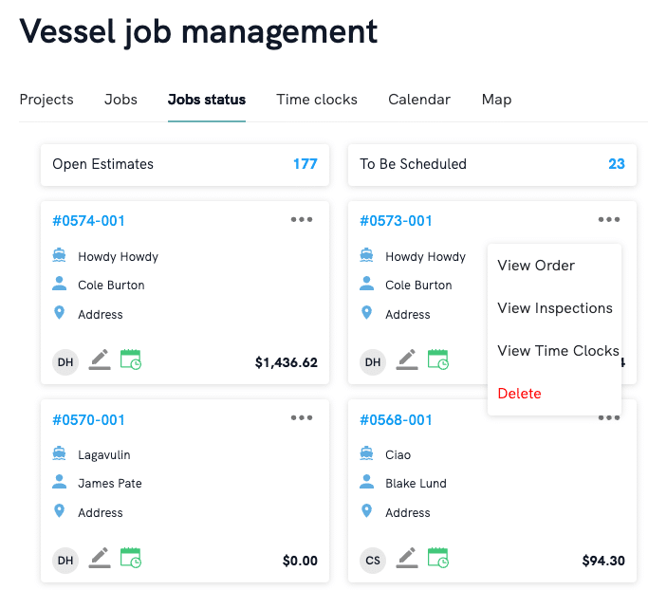Click the edit pencil icon on job #0573-001
The height and width of the screenshot is (590, 648).
click(407, 360)
